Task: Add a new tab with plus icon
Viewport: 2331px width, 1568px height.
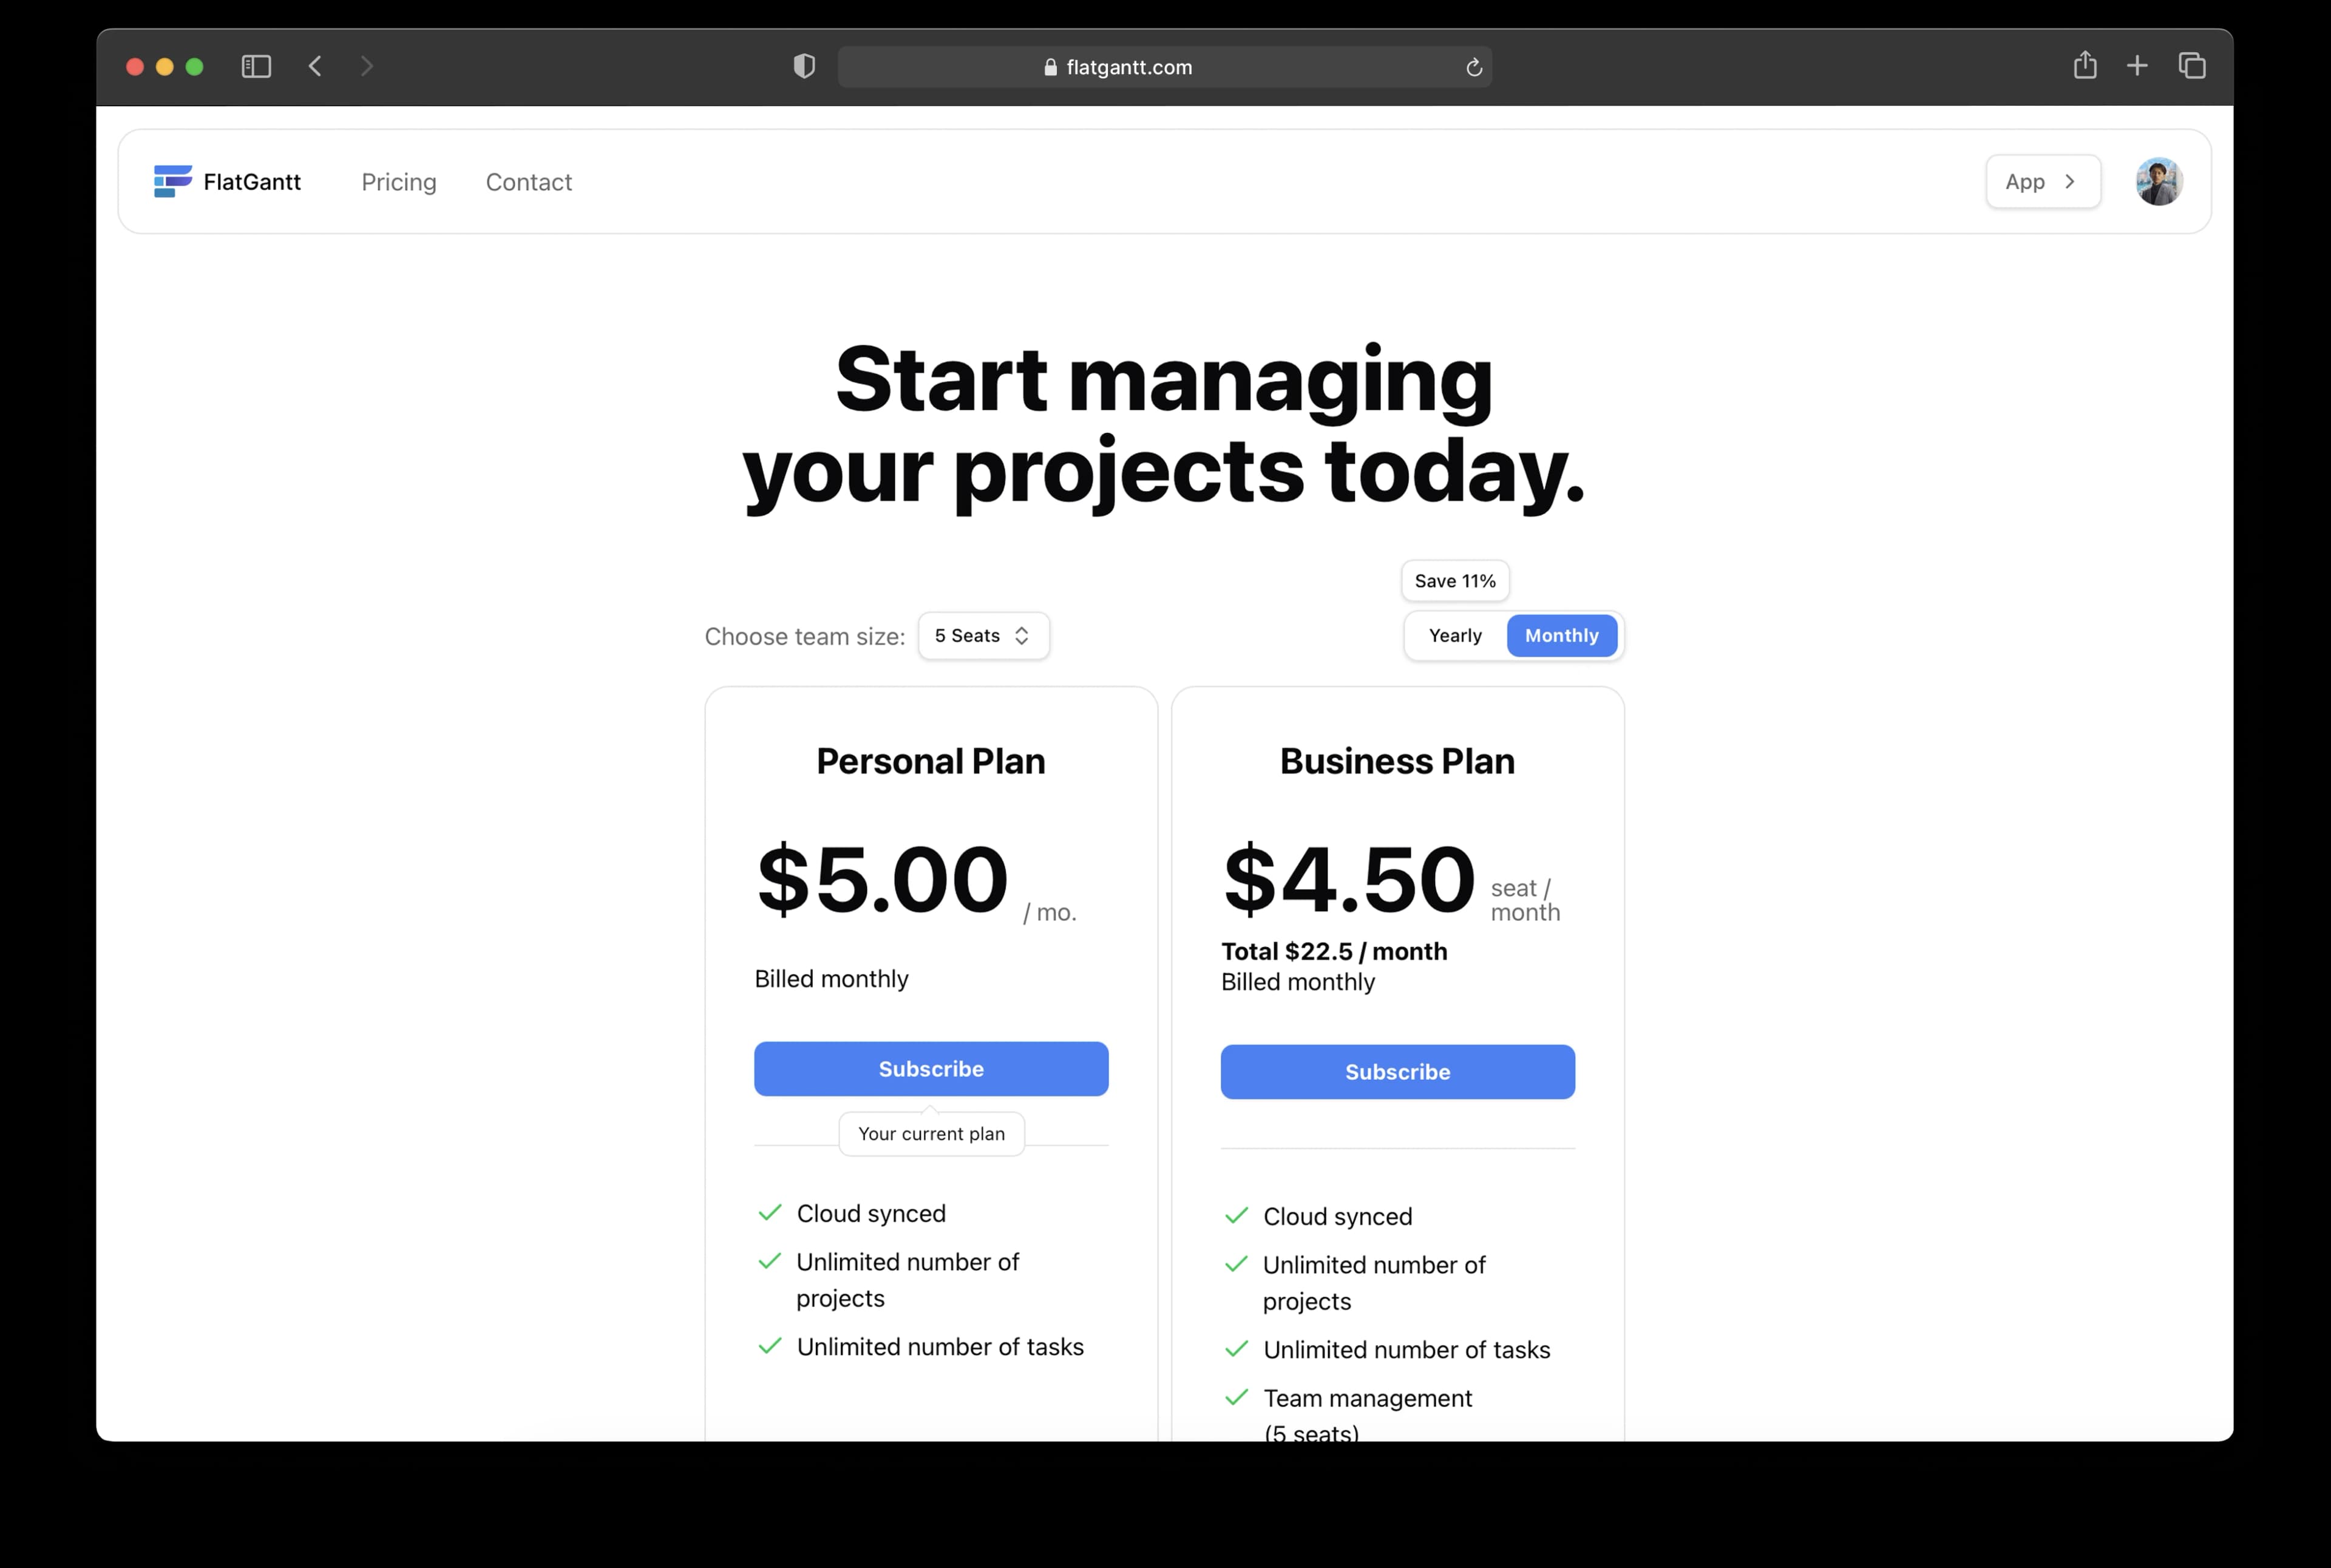Action: [2137, 66]
